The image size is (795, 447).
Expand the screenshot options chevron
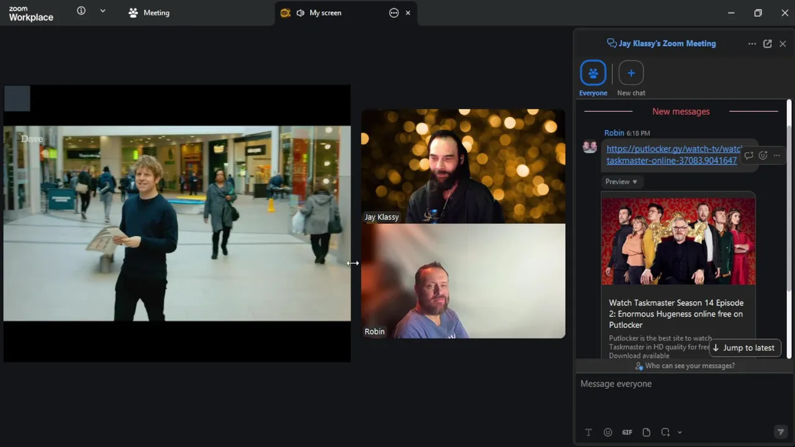click(679, 432)
